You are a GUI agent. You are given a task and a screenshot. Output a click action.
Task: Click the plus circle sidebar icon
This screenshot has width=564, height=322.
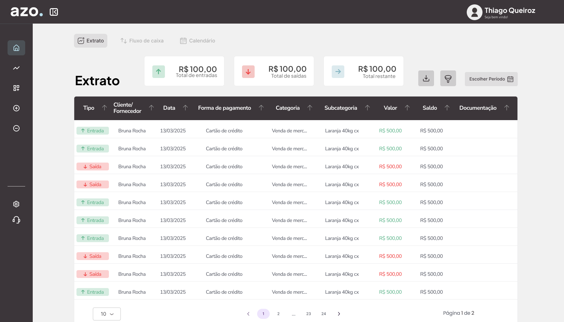pyautogui.click(x=16, y=108)
